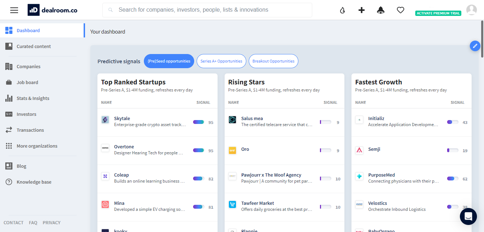Click the Transactions arrows icon in sidebar

coord(9,130)
